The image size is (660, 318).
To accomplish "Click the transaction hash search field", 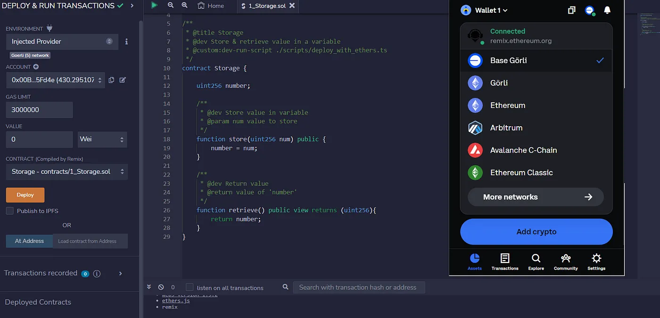I will pos(359,287).
